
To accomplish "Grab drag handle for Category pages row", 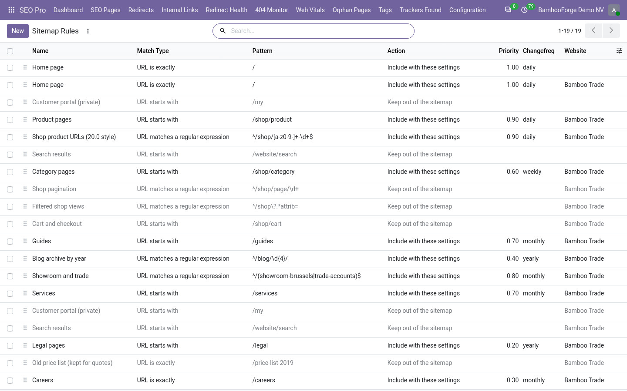I will coord(25,172).
